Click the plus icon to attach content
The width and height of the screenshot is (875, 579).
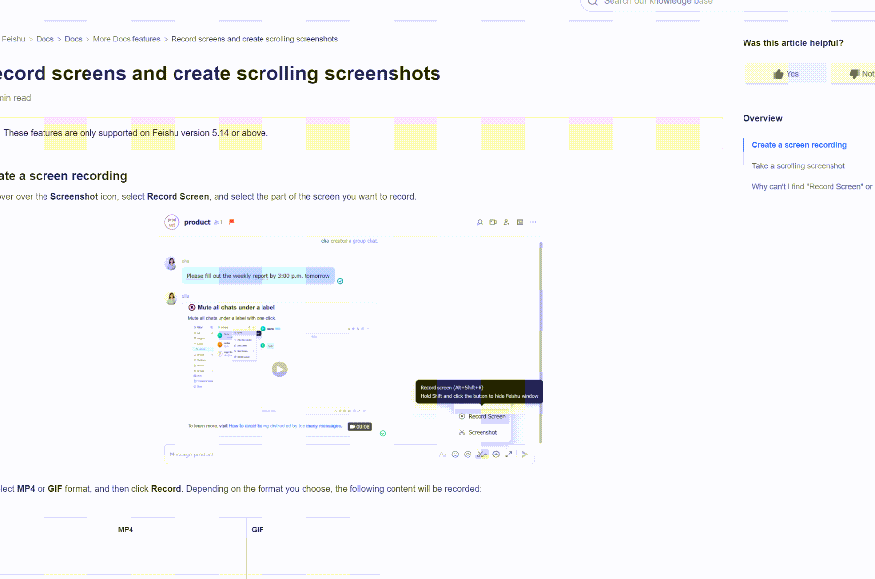[x=496, y=454]
